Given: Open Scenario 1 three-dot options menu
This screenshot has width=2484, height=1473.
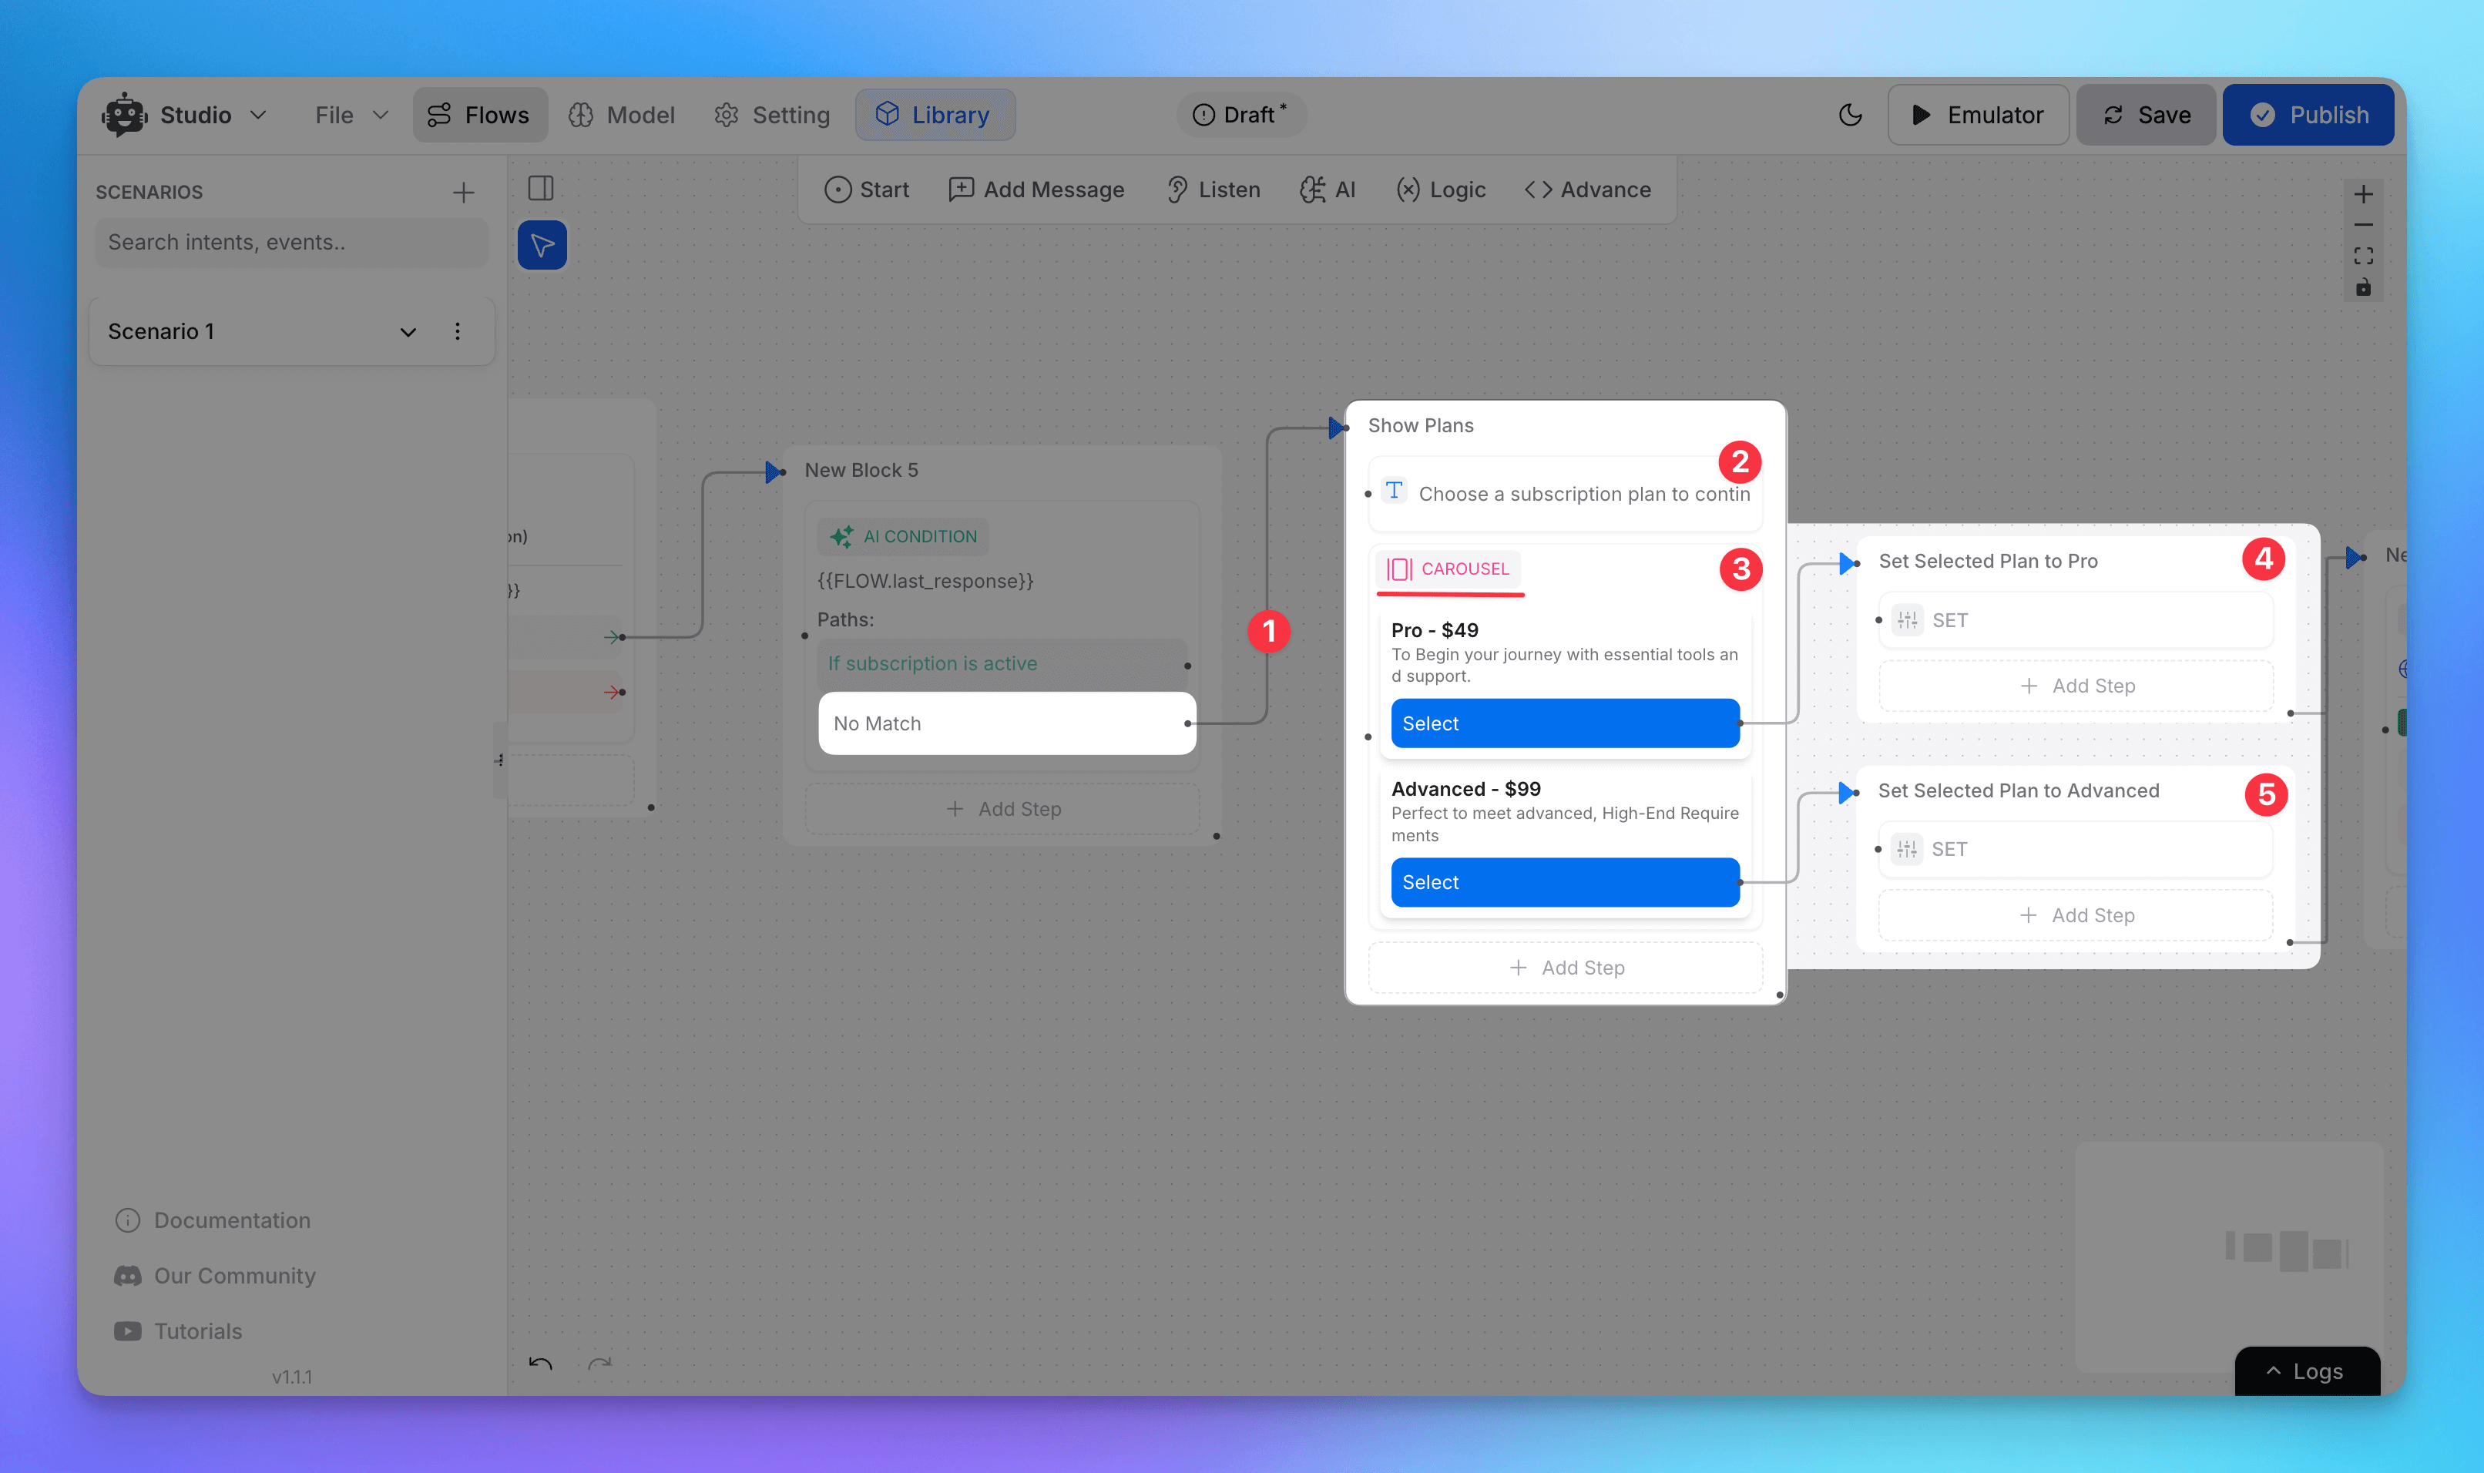Looking at the screenshot, I should click(x=458, y=331).
